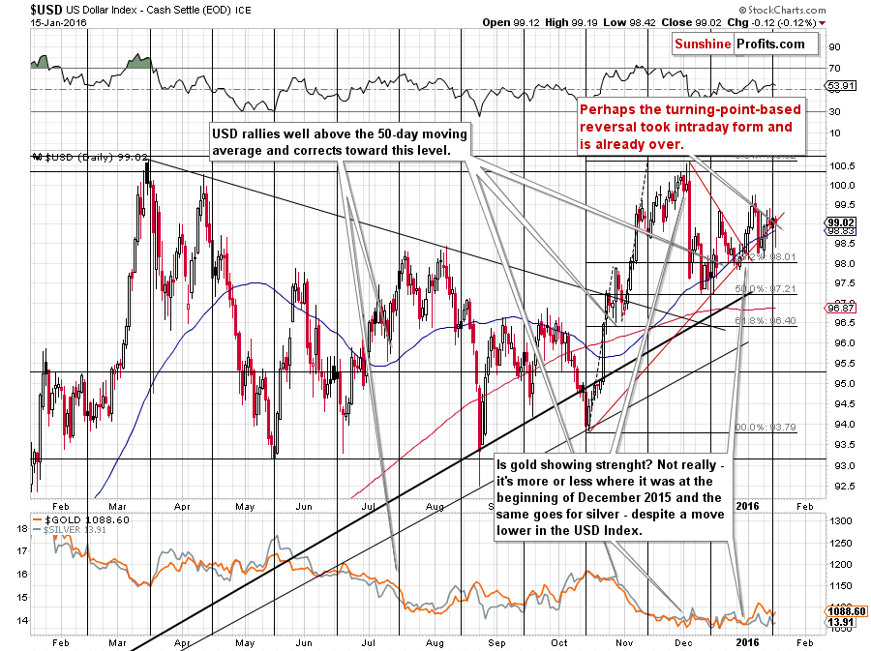871x651 pixels.
Task: Click the "Sep" month label on the time axis
Action: [496, 642]
